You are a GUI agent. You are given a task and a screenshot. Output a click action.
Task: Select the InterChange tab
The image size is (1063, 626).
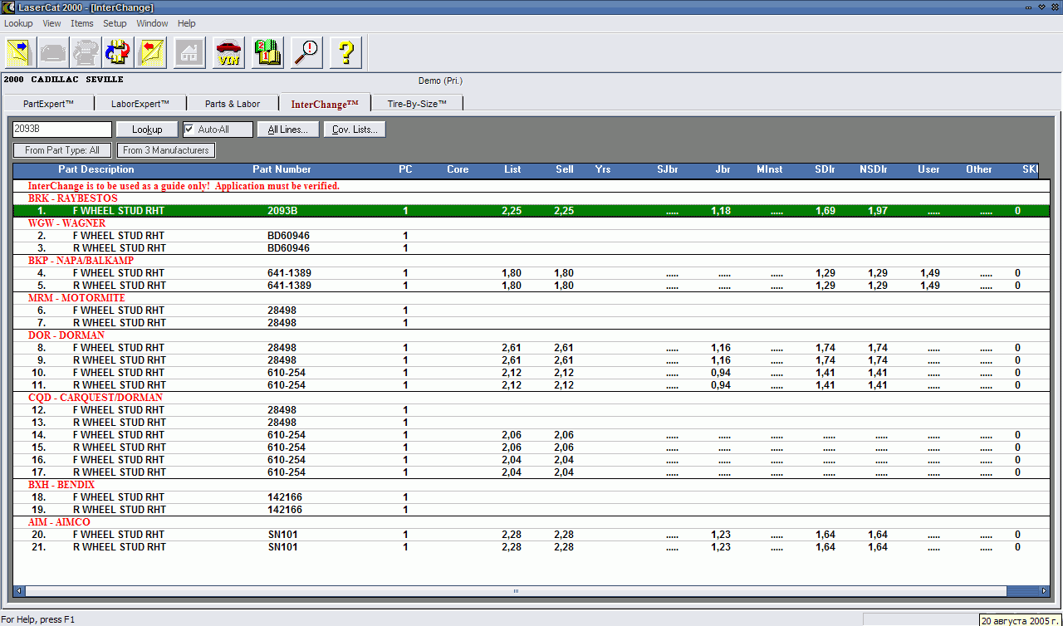click(325, 104)
